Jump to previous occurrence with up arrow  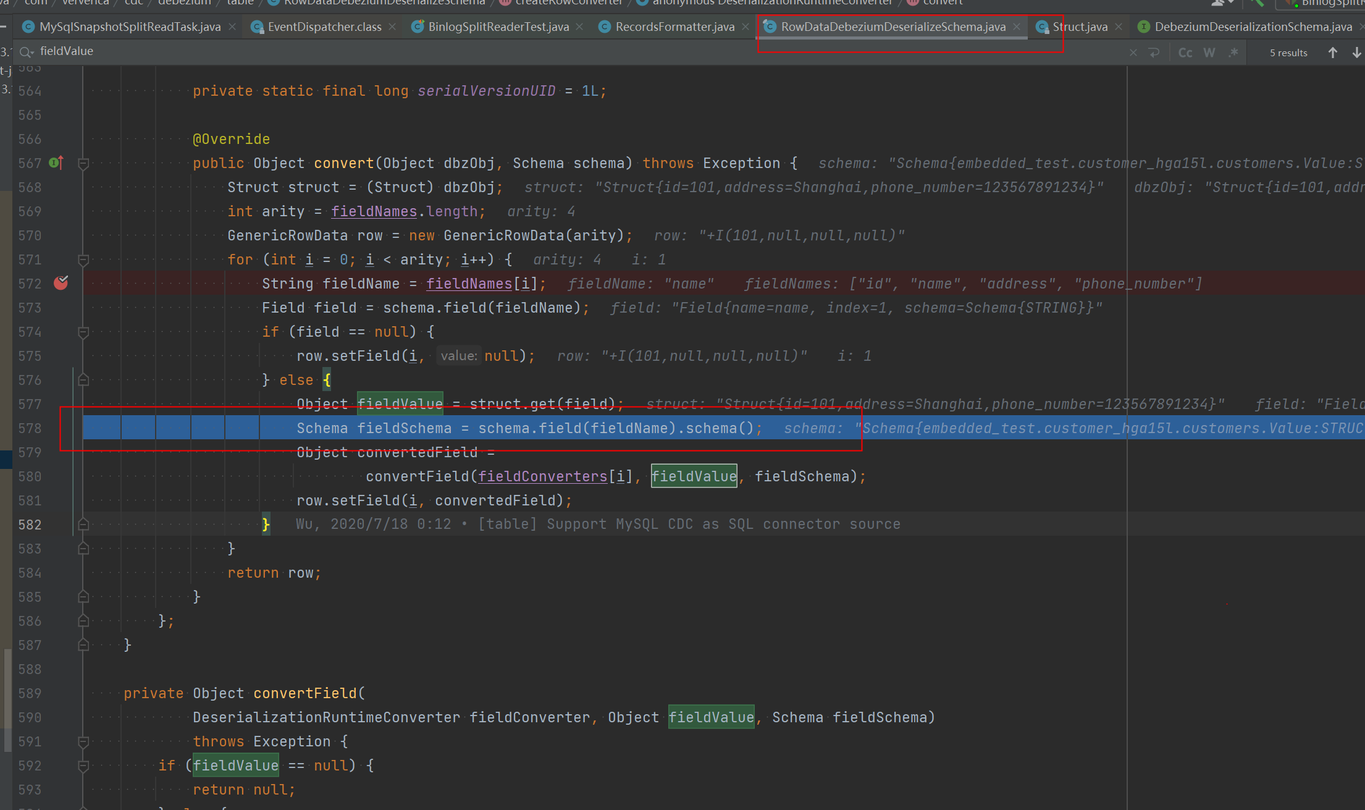(x=1332, y=52)
